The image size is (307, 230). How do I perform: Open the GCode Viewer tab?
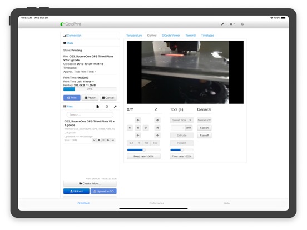(x=171, y=36)
